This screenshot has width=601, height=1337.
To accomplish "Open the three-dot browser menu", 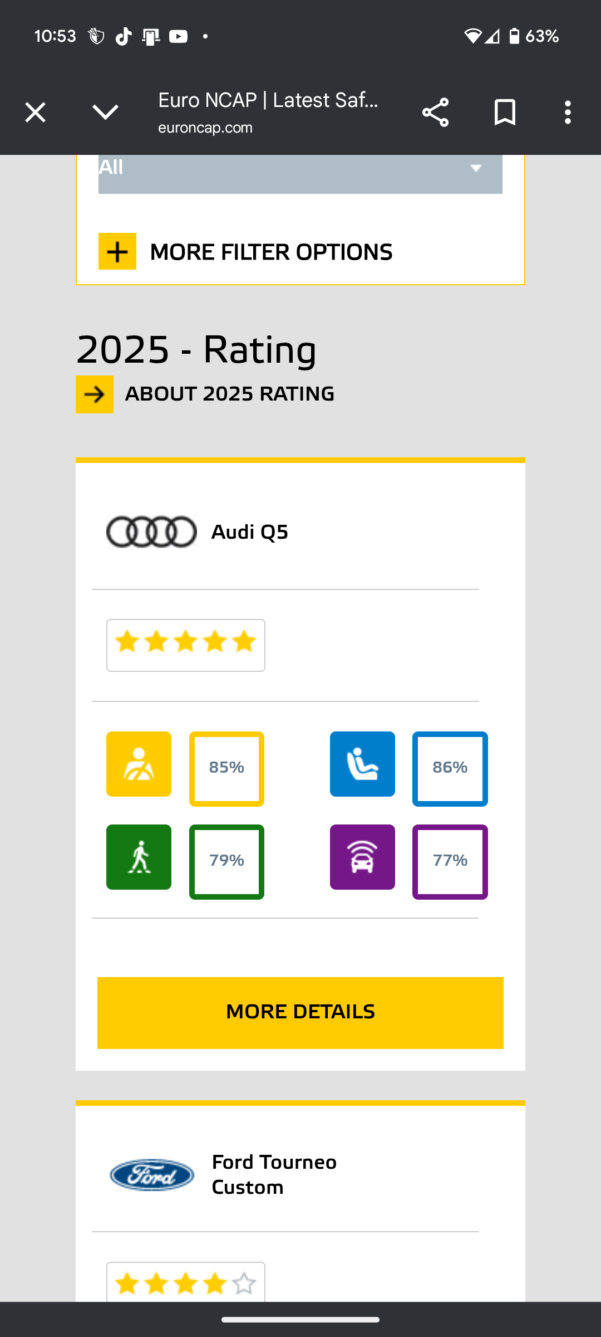I will click(568, 113).
